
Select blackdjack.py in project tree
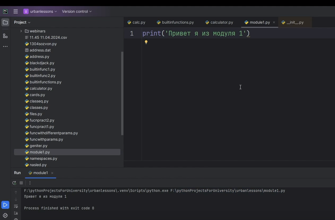(40, 63)
